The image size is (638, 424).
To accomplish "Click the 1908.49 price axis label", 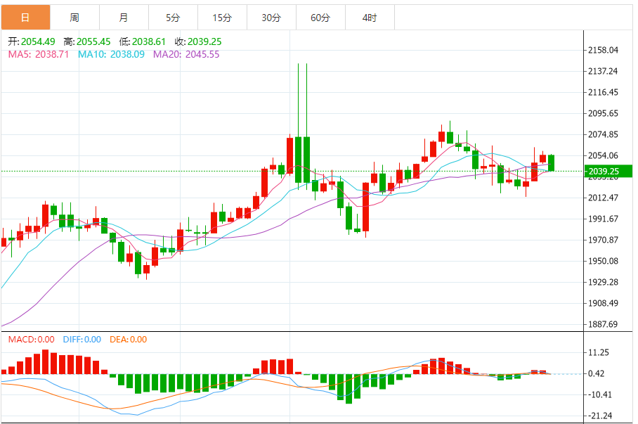I will 603,303.
